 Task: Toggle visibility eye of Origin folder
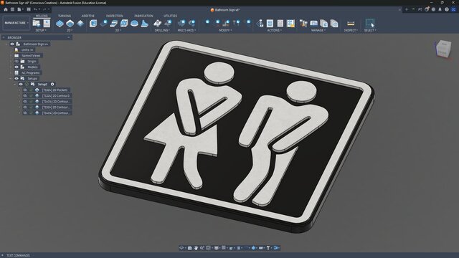(16, 61)
